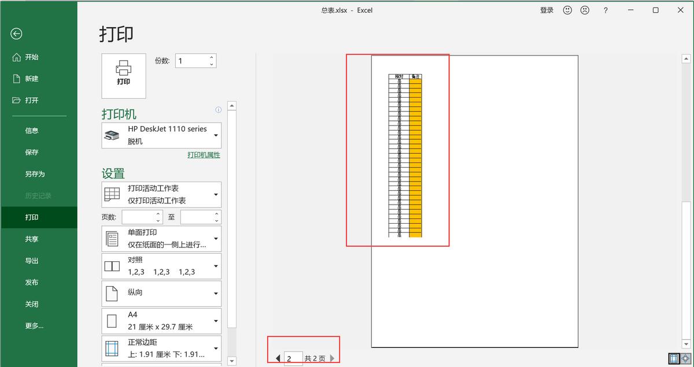Go to next preview page arrow
Screen dimensions: 694x367
[x=332, y=358]
